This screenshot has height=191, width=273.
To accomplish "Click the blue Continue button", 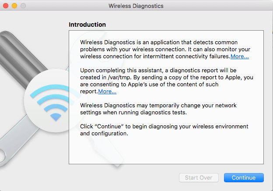I will 244,177.
